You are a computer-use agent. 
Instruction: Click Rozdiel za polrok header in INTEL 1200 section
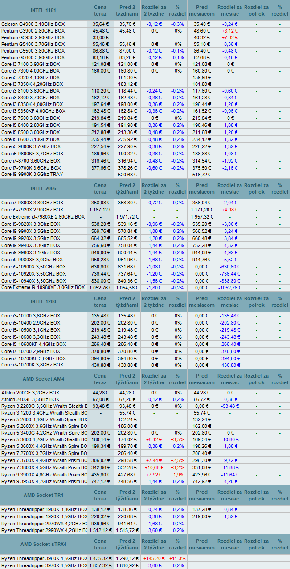(257, 302)
